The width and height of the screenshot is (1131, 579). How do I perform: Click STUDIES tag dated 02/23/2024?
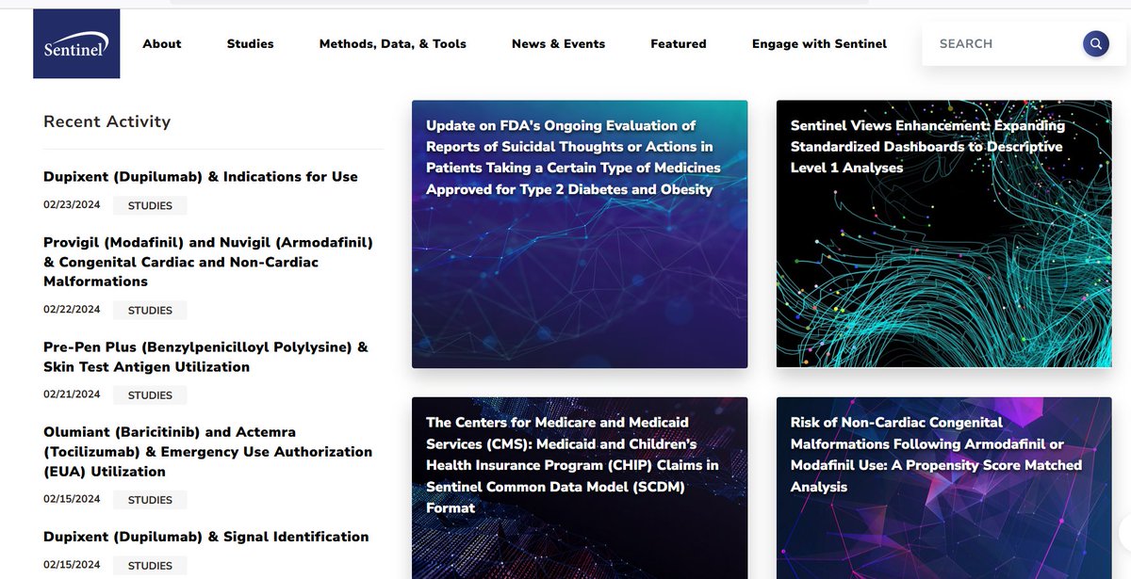[x=150, y=205]
